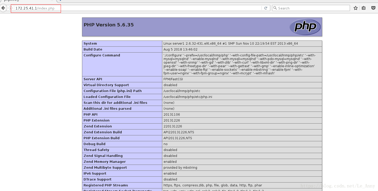Select 'Scan this dir for additional .ini files'
The width and height of the screenshot is (378, 191).
(115, 103)
